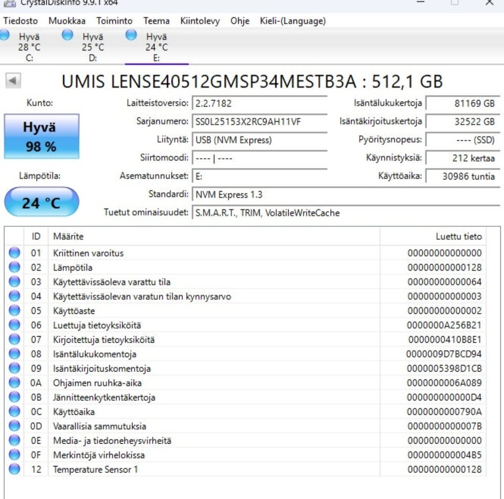504x499 pixels.
Task: Open the Muokkaa menu
Action: [67, 21]
